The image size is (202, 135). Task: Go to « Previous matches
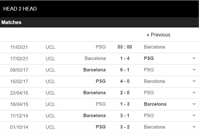click(x=158, y=35)
